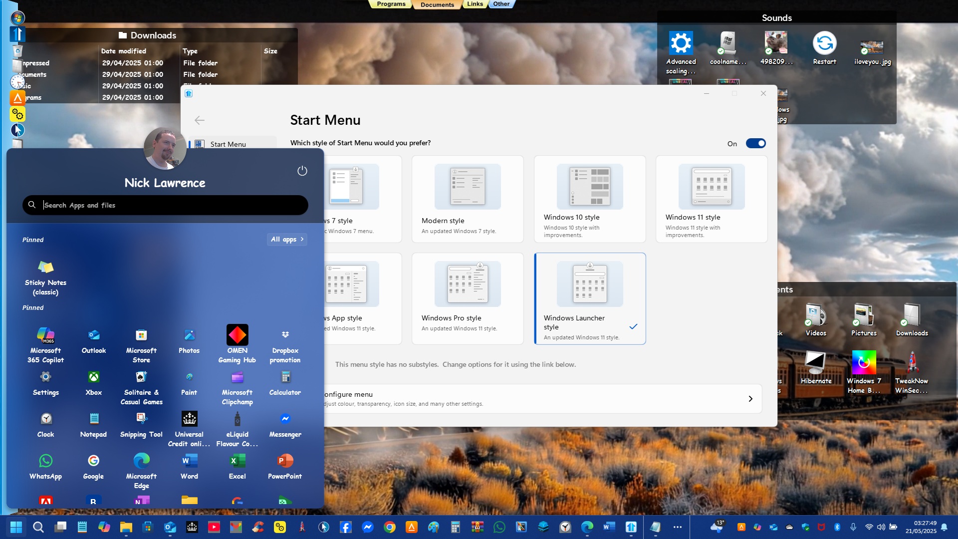Switch to the Programs tab

tap(391, 4)
